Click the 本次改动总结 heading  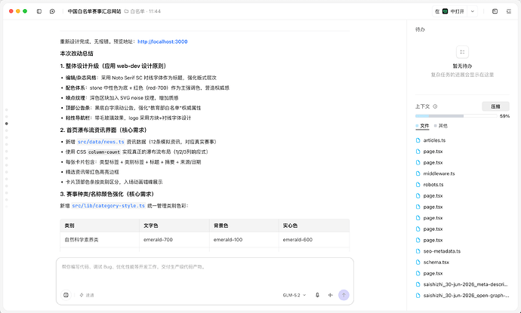coord(77,54)
